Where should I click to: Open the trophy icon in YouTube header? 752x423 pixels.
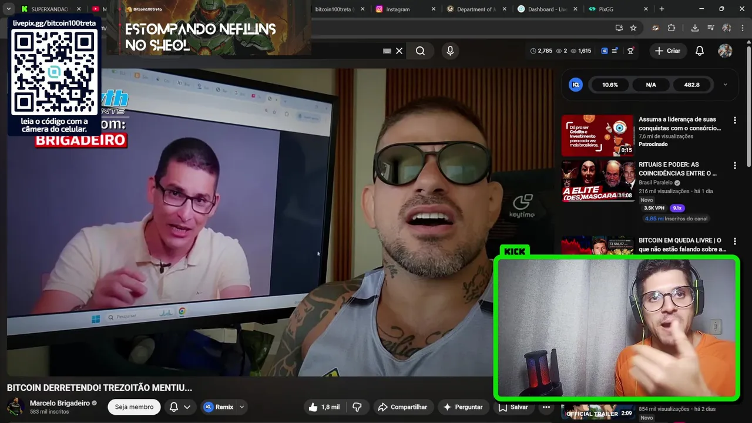[x=630, y=51]
